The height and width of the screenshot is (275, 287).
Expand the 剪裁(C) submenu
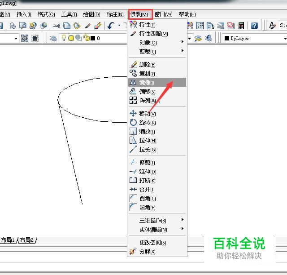click(x=157, y=52)
